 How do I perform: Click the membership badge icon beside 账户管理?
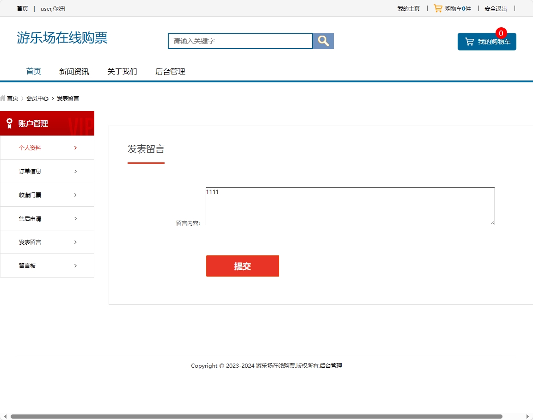point(9,123)
